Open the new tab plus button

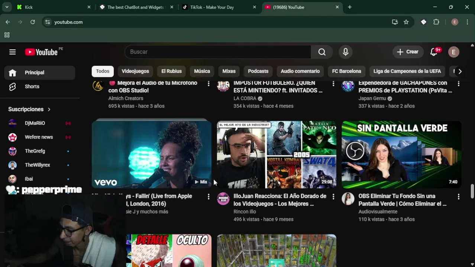click(x=350, y=7)
